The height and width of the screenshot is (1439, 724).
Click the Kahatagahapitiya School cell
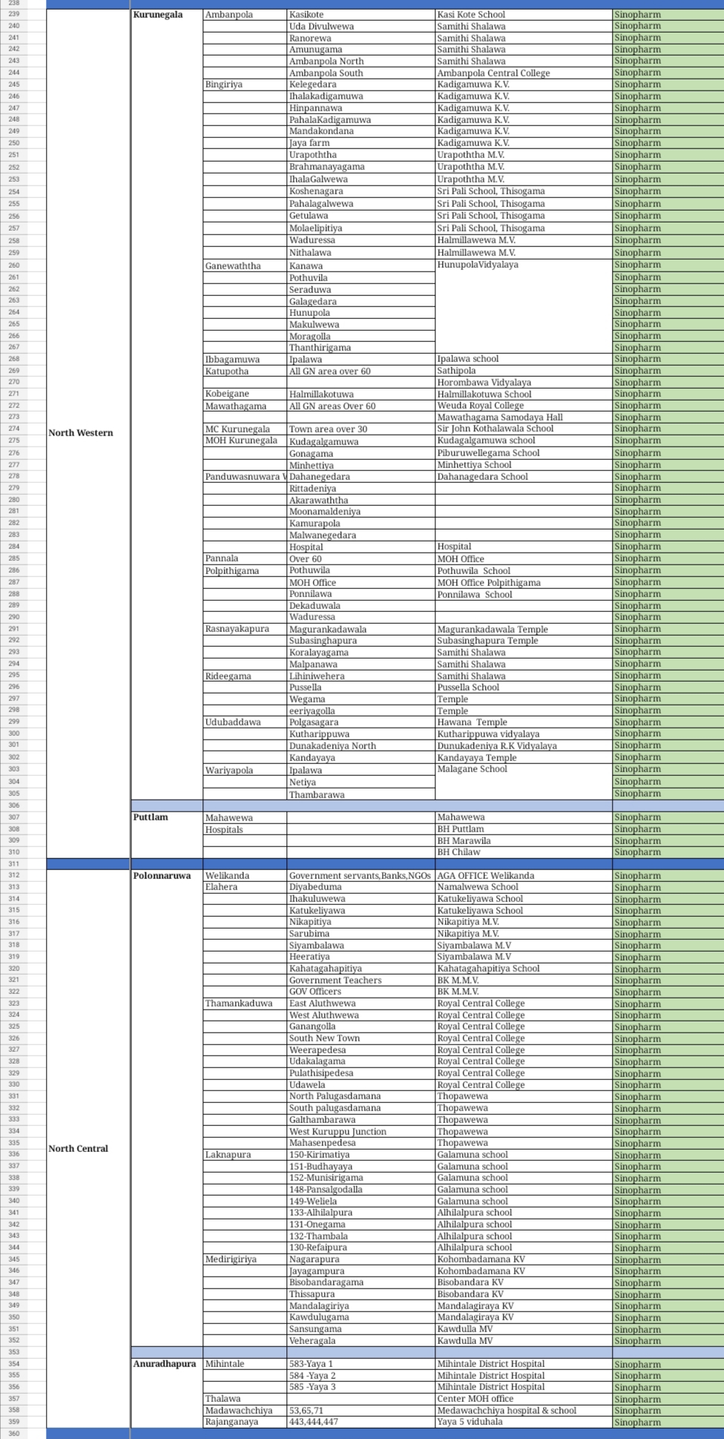(x=524, y=968)
